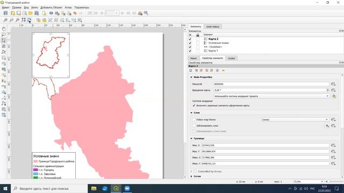The height and width of the screenshot is (193, 344).
Task: Export layout as image
Action: click(x=57, y=13)
